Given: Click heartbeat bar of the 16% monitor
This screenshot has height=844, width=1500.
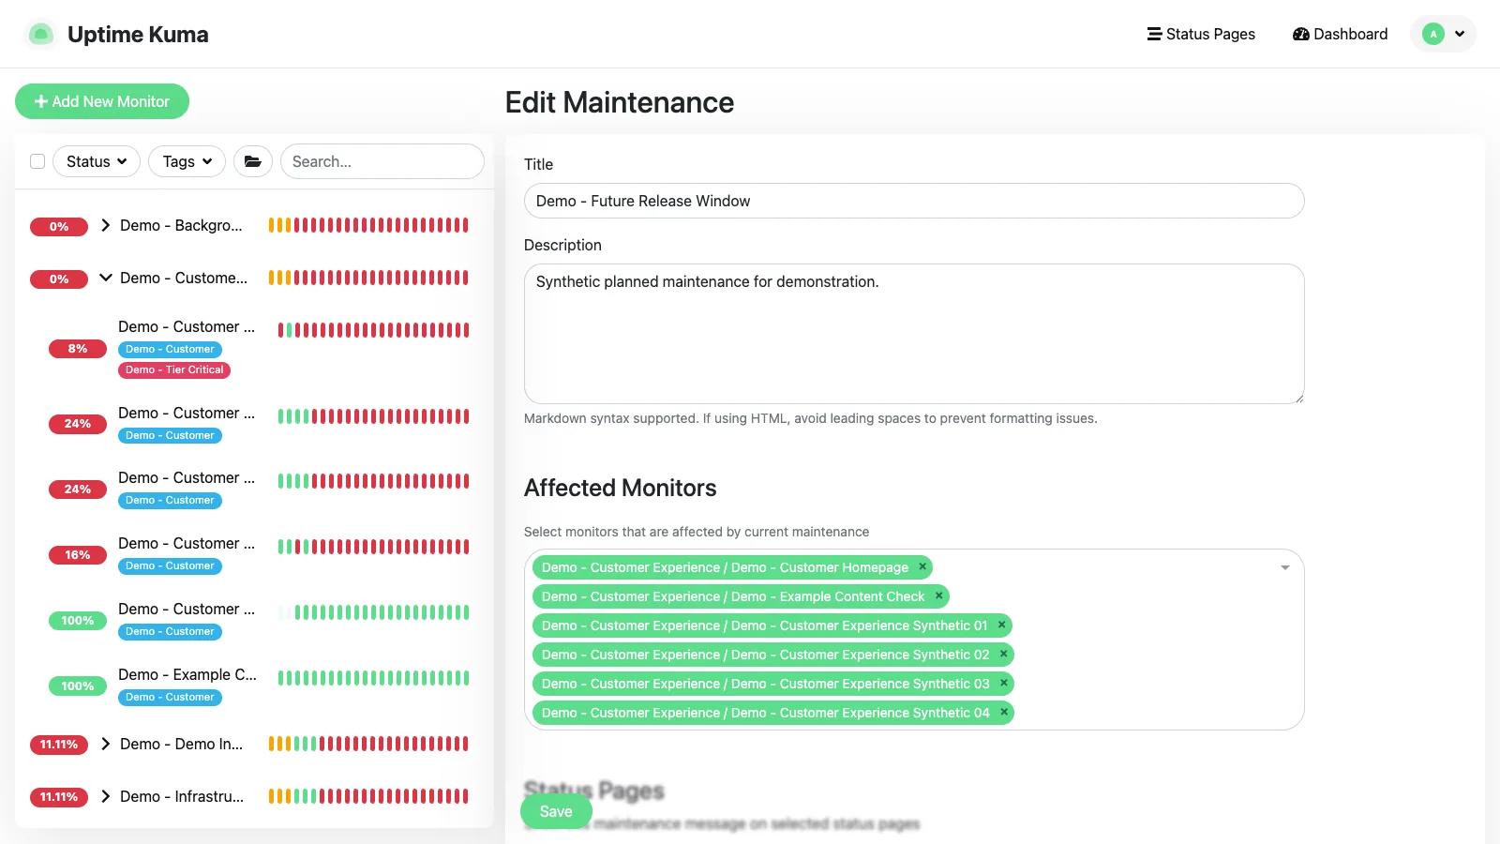Looking at the screenshot, I should pos(373,546).
